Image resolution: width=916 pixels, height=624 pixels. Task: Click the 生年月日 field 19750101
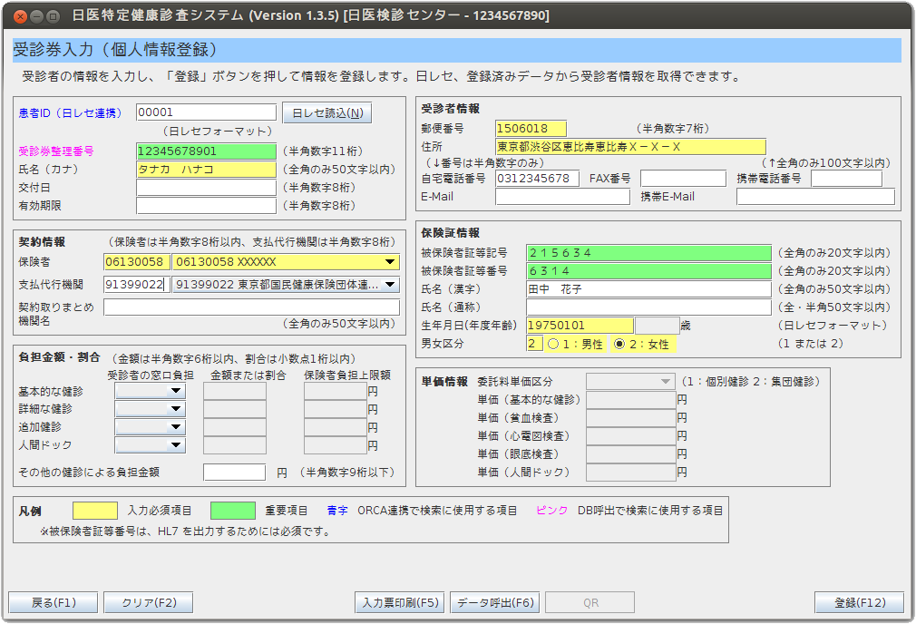(x=580, y=326)
